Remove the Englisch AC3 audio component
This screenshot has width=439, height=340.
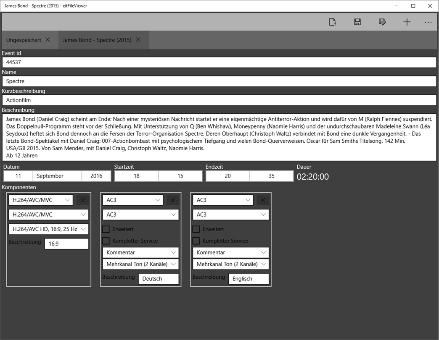pos(263,200)
